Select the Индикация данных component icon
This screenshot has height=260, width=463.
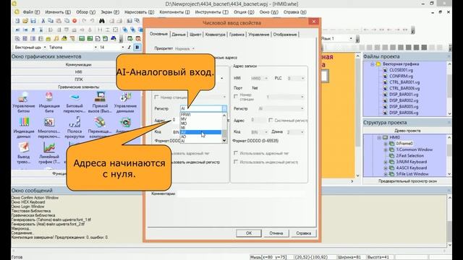pos(24,122)
